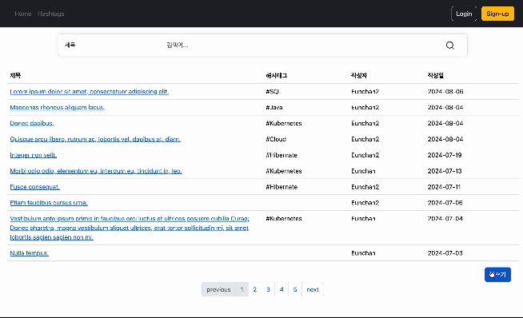The width and height of the screenshot is (523, 318).
Task: Sort by the author column header
Action: 359,75
